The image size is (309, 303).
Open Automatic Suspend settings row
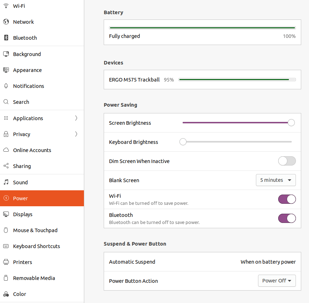[x=202, y=262]
